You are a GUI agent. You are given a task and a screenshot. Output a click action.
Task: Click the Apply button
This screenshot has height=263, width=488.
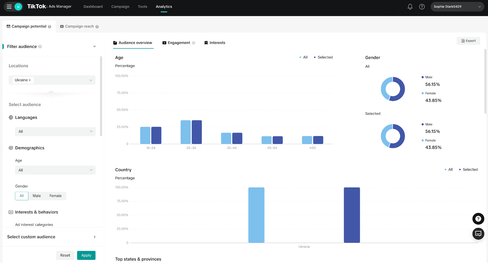tap(86, 255)
